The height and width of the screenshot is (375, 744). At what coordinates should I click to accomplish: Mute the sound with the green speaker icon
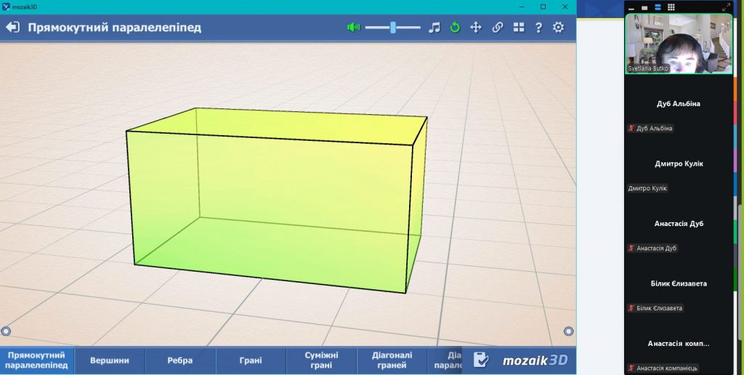353,28
